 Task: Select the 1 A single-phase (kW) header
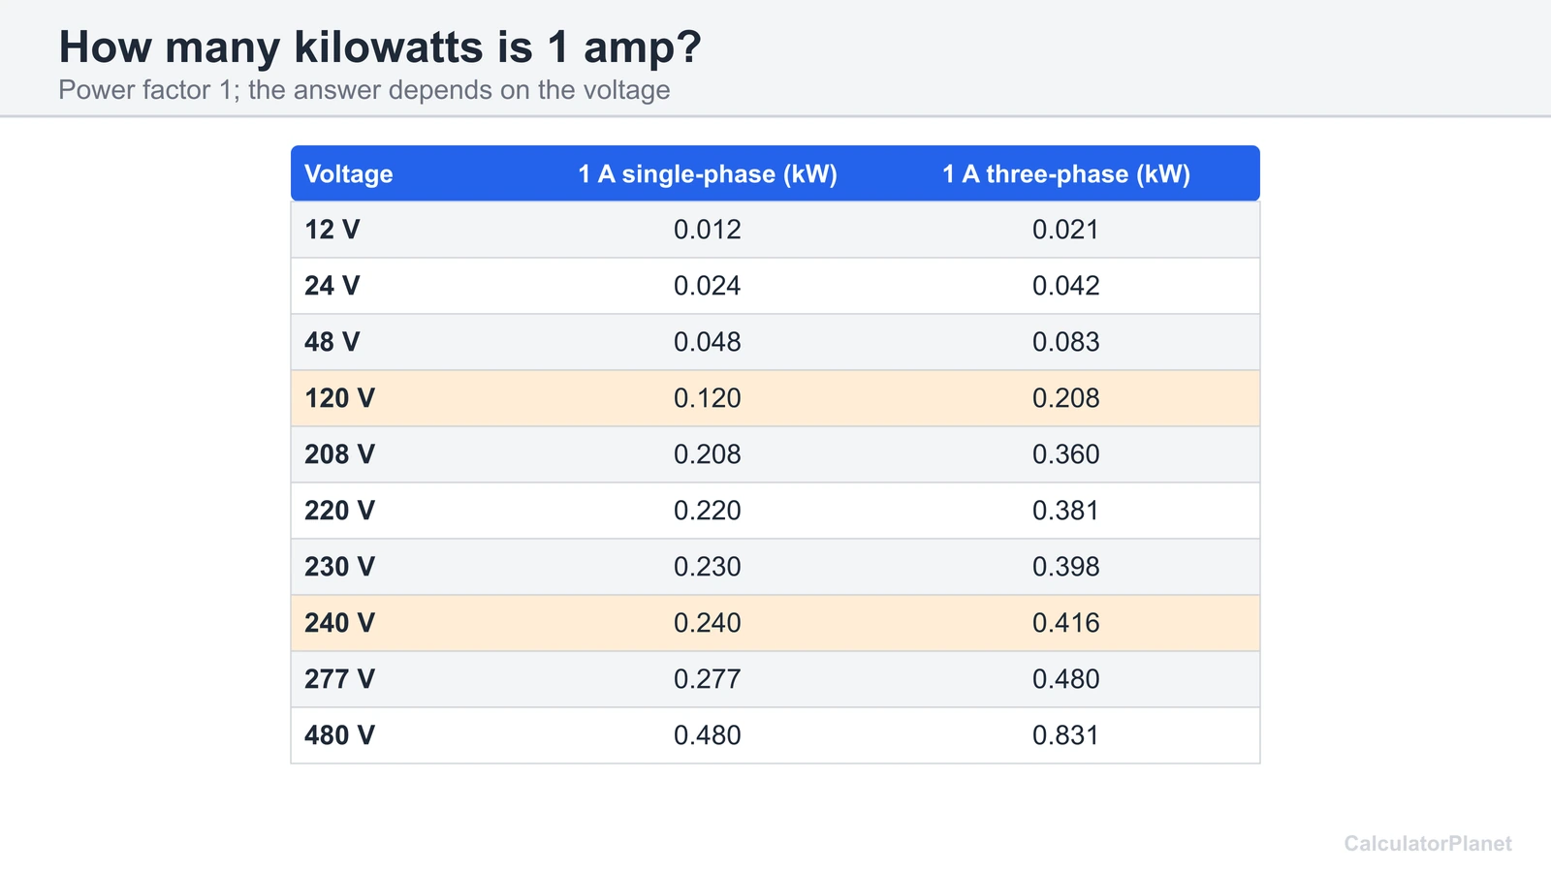(x=708, y=174)
